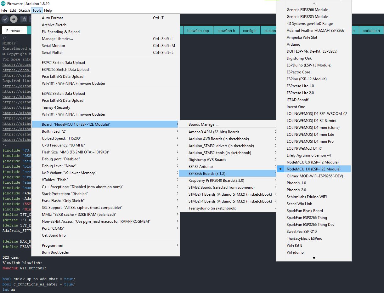Select Digistump Oak board
This screenshot has height=293, width=384.
click(314, 58)
